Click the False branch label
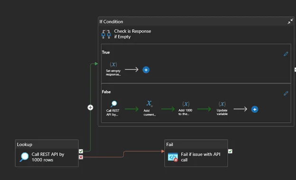The image size is (296, 180). (x=106, y=92)
